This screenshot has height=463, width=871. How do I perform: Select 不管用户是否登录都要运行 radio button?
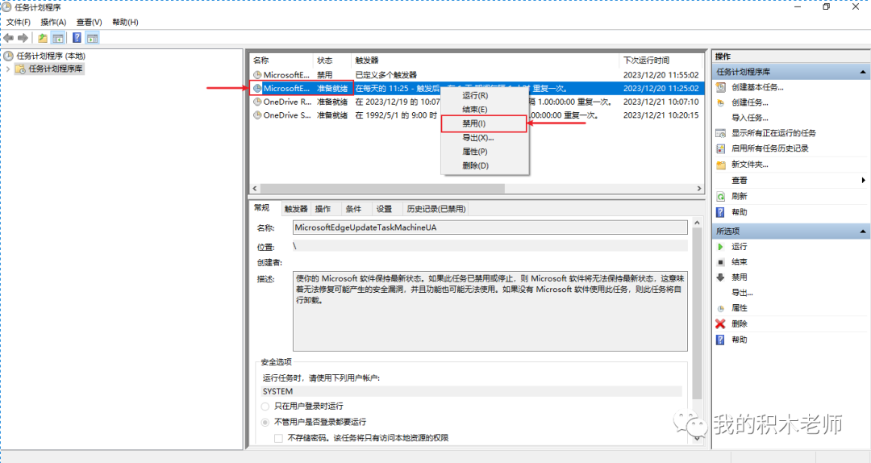265,423
